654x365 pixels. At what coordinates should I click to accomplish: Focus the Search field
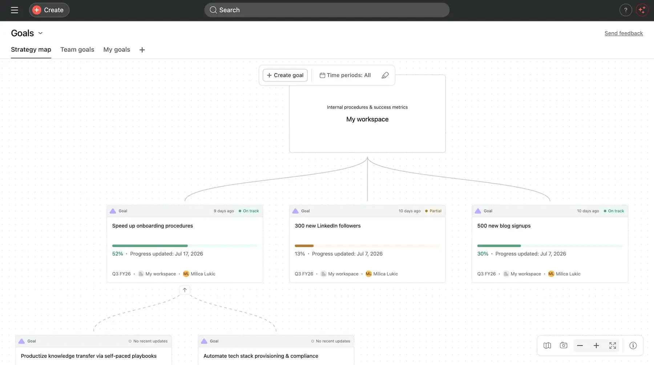coord(327,10)
